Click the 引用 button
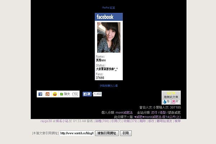Screen dimensions: 216x144 [126, 133]
